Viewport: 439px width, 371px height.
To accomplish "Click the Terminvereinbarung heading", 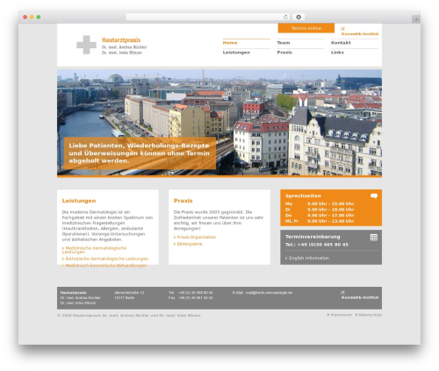I will [313, 237].
